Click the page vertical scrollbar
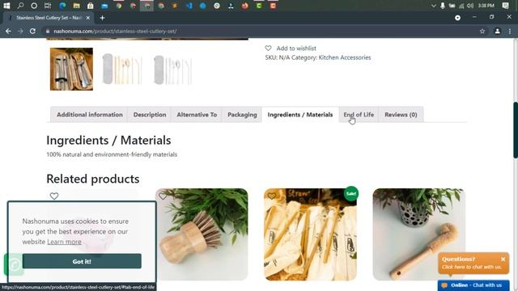 [515, 131]
